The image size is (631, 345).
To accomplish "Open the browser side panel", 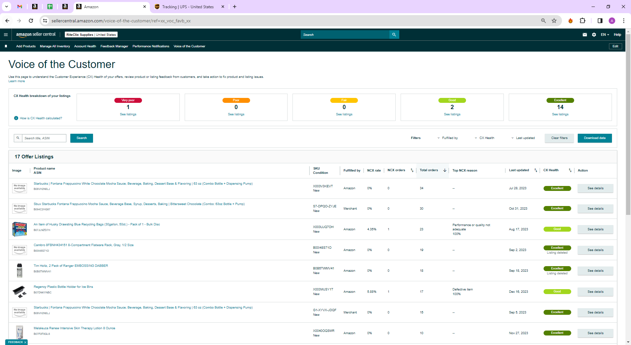I will click(x=600, y=21).
